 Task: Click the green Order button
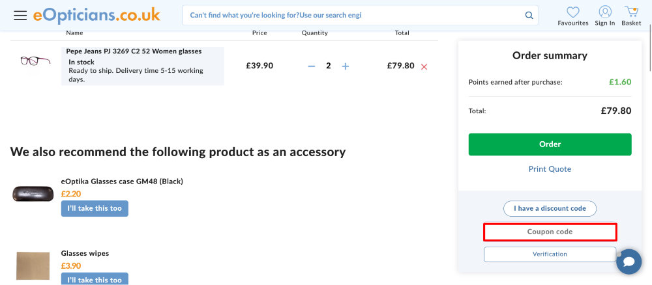[550, 144]
